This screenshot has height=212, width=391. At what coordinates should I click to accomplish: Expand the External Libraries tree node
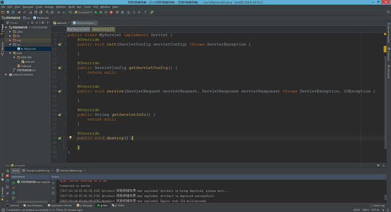coord(6,75)
